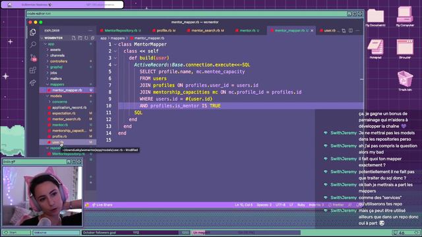Screen dimensions: 422x237
Task: Click the mappers breadcrumb segment
Action: pyautogui.click(x=117, y=38)
